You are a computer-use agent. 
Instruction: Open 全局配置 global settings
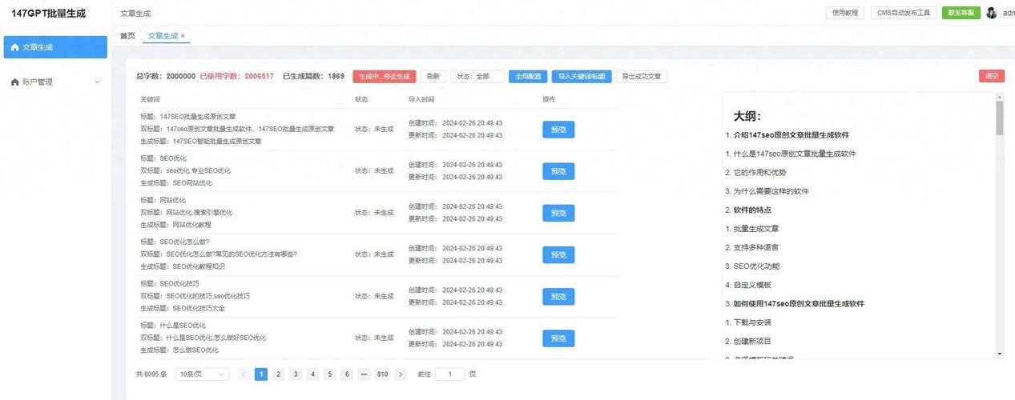(x=528, y=77)
